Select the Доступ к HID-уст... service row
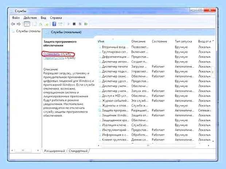226x169 pixels. click(x=155, y=96)
